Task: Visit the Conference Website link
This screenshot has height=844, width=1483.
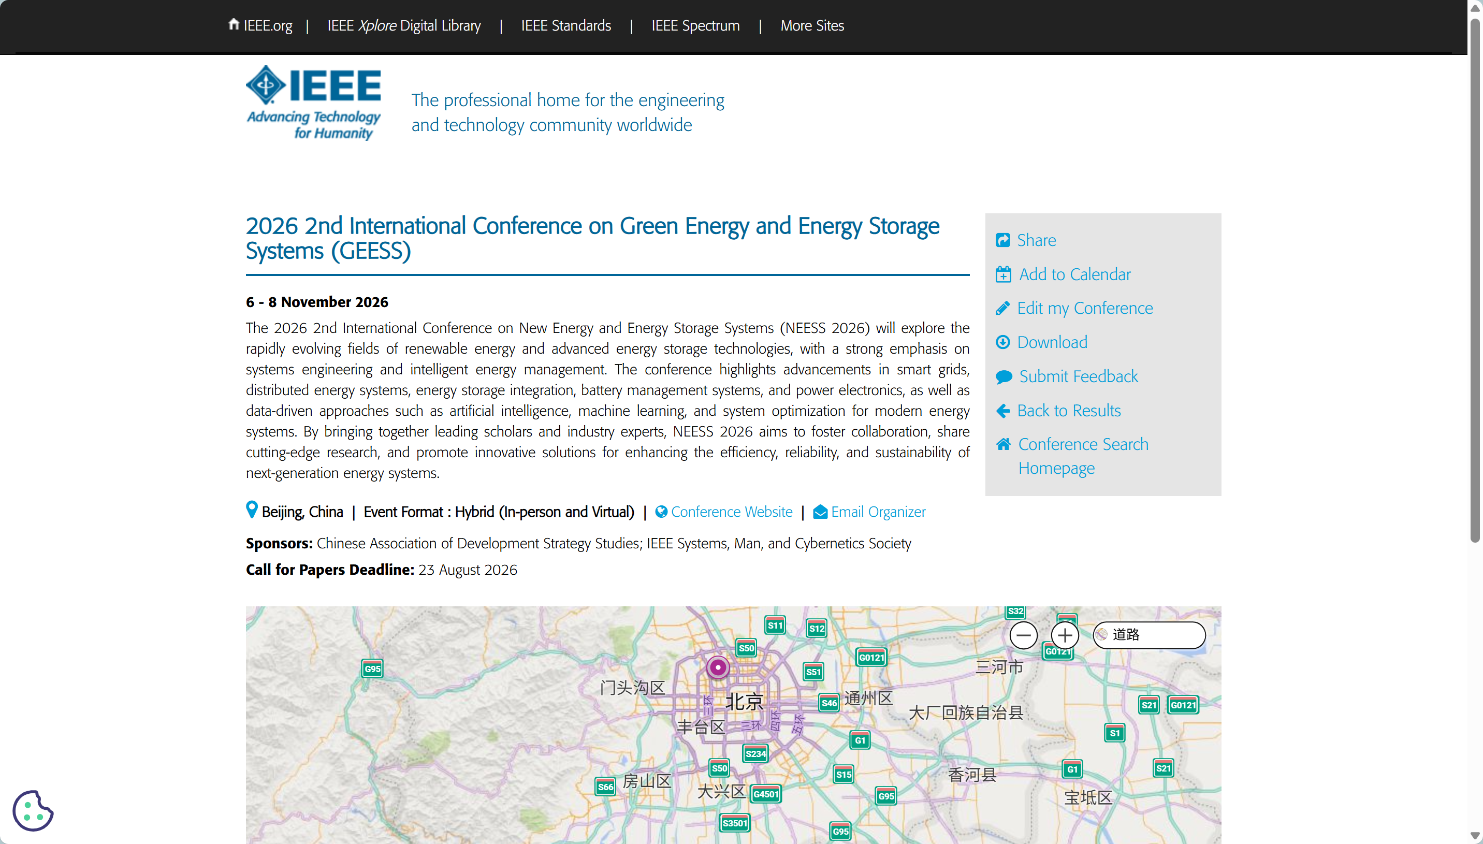Action: [x=731, y=512]
